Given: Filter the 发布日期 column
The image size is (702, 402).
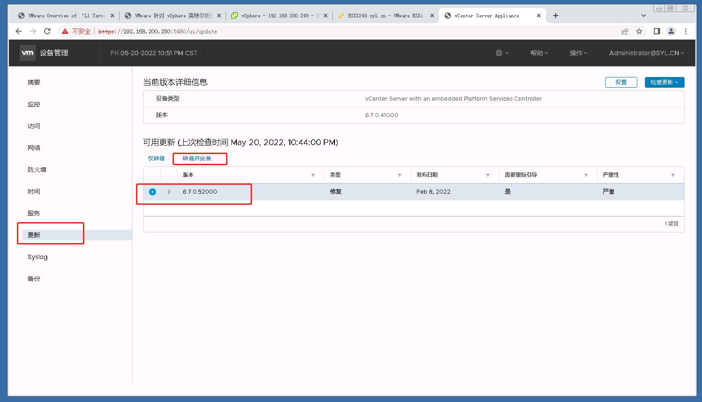Looking at the screenshot, I should pos(488,175).
